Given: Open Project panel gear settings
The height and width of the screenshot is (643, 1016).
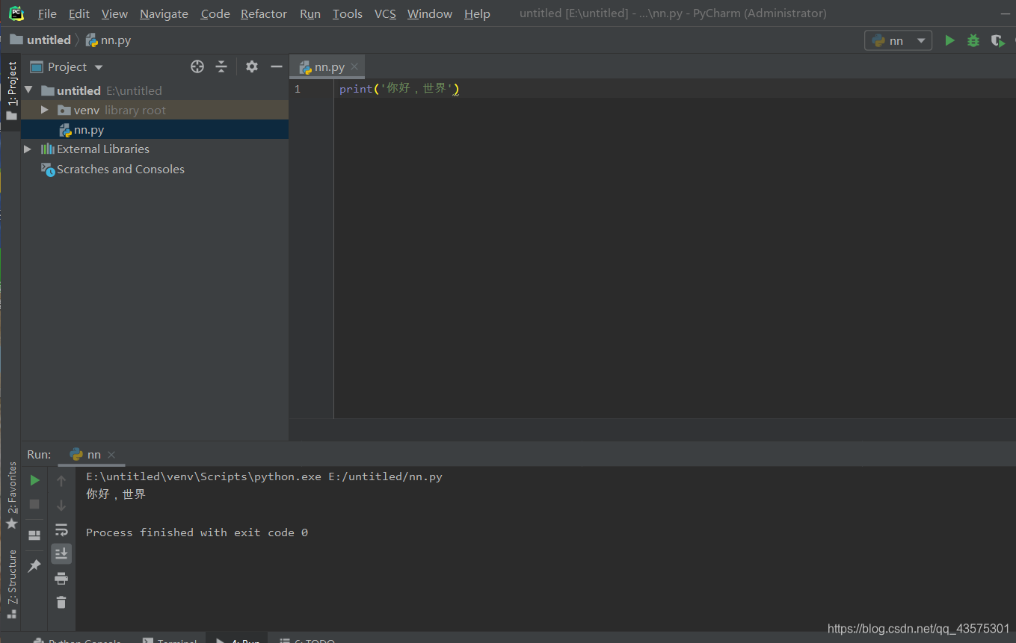Looking at the screenshot, I should tap(252, 66).
